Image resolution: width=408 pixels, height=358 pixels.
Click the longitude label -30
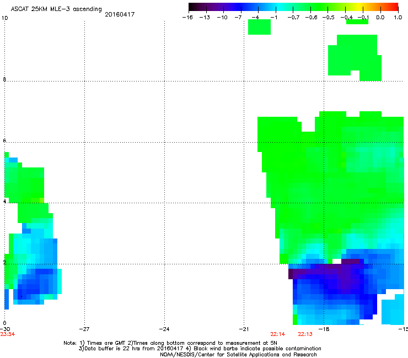[x=4, y=329]
